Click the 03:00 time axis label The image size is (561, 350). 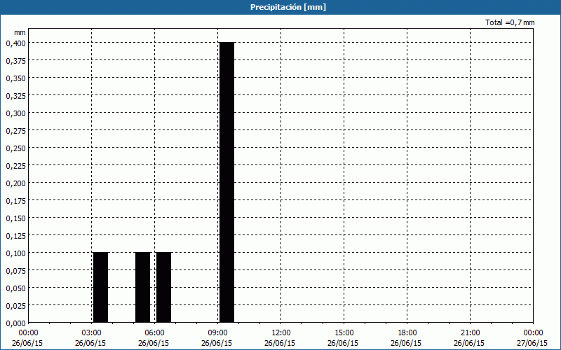click(92, 333)
